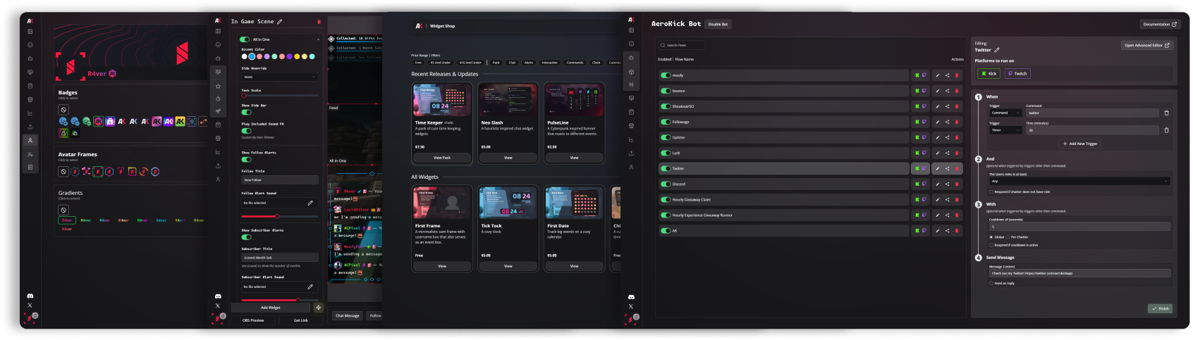This screenshot has height=340, width=1193.
Task: Click View Pack under Time Keeper
Action: tap(442, 158)
